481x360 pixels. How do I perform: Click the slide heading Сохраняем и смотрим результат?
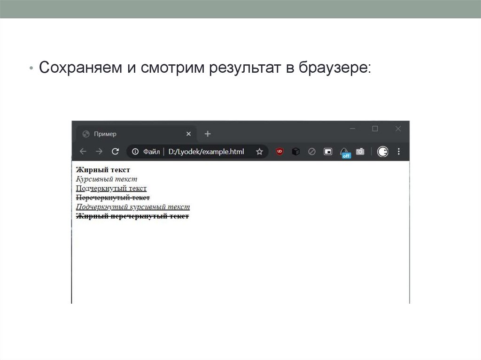[205, 67]
